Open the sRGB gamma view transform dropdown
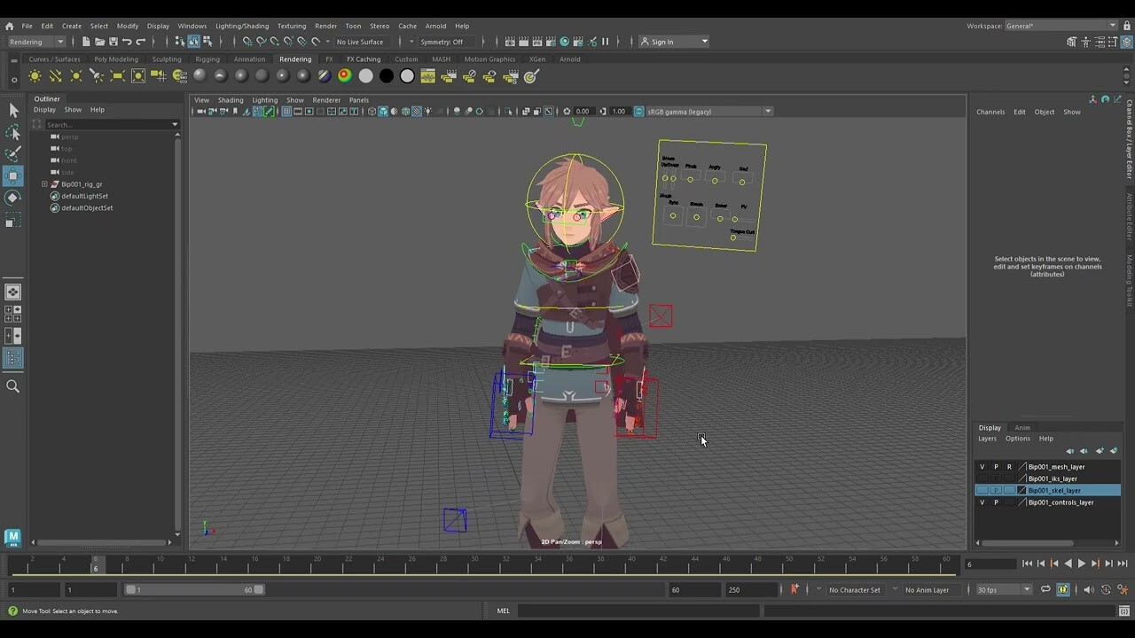Image resolution: width=1135 pixels, height=638 pixels. tap(709, 112)
